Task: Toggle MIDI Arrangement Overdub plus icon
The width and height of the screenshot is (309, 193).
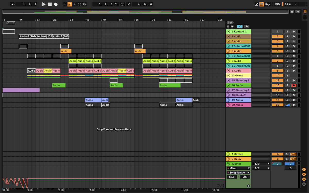Action: click(x=65, y=4)
